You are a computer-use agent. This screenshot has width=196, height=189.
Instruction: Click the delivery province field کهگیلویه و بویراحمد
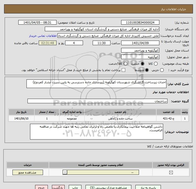click(x=140, y=50)
